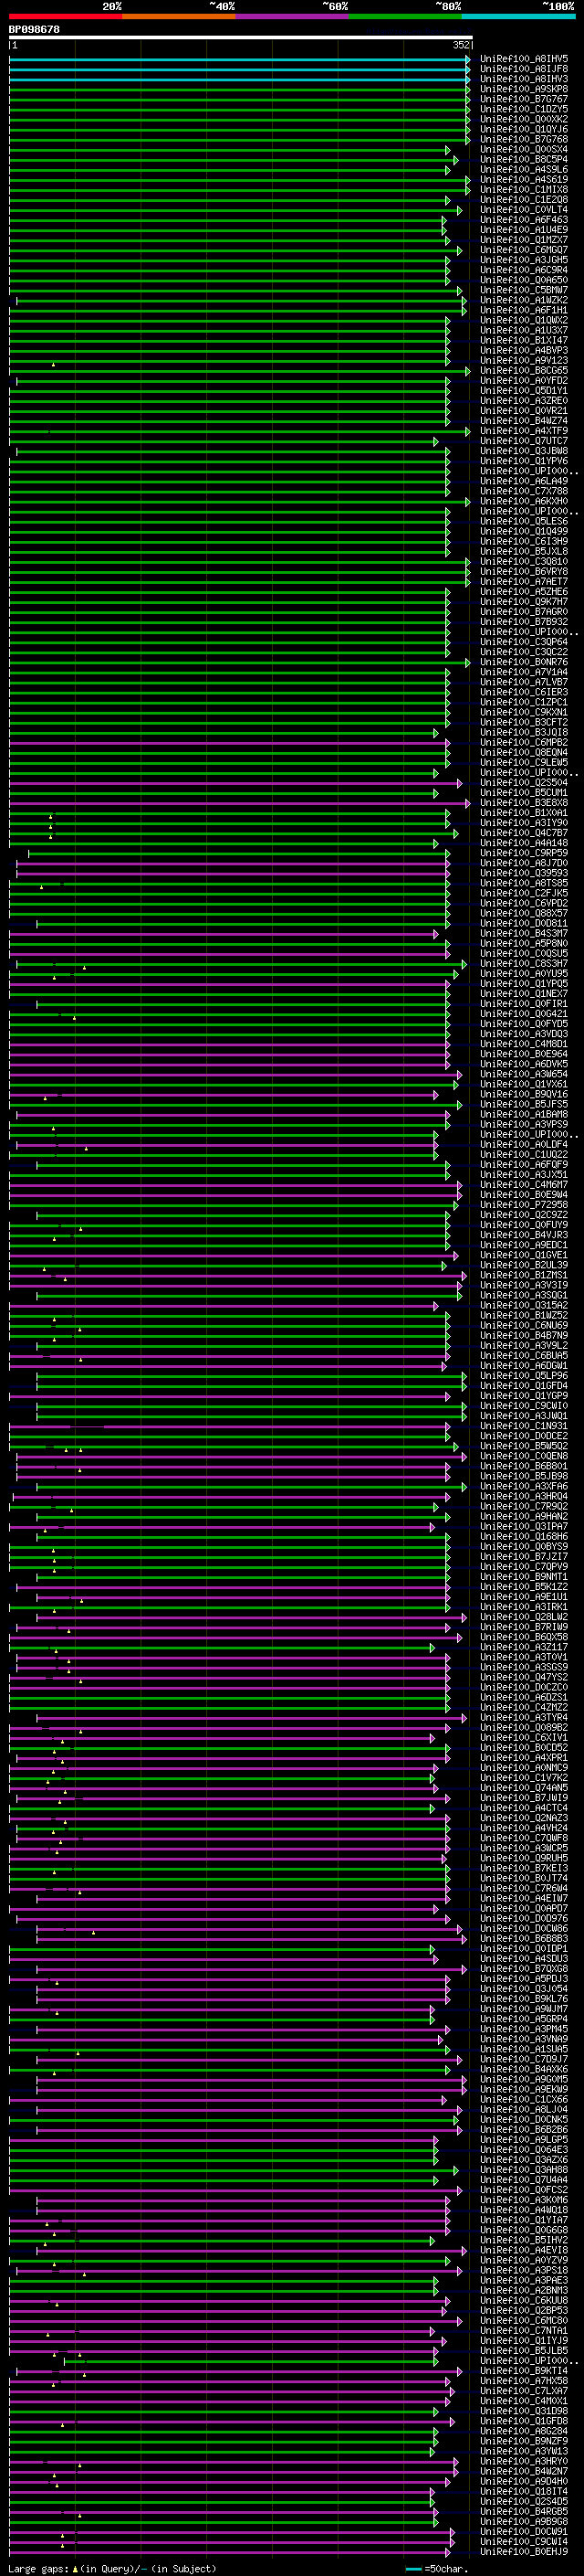The width and height of the screenshot is (584, 2576).
Task: Select hit UniRef100_Q9K7H7
Action: [x=524, y=602]
